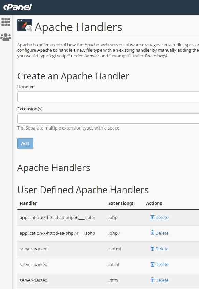
Task: Focus the Handler text field
Action: click(x=108, y=97)
